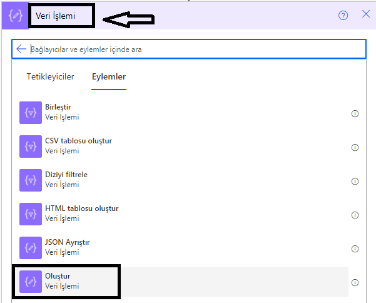Show info for Diziyi filtrele
Viewport: 376px width, 303px height.
pos(355,181)
